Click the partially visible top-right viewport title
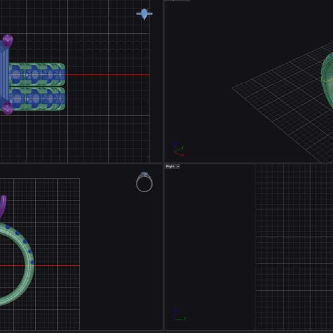 177,0
